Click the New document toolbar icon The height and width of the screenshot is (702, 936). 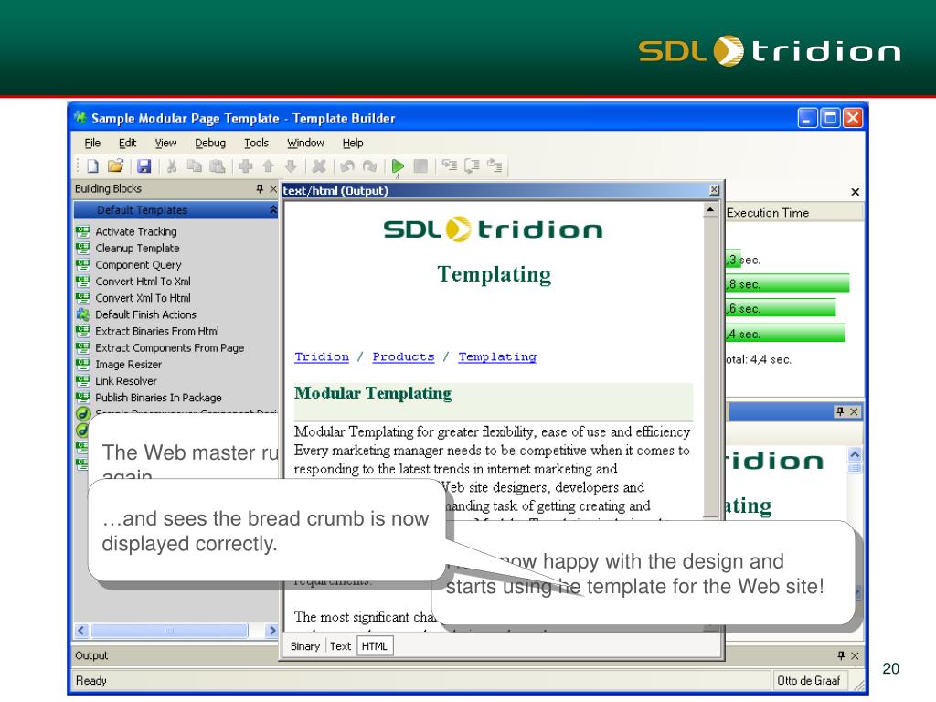pyautogui.click(x=92, y=166)
